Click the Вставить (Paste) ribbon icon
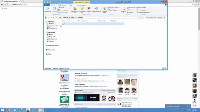This screenshot has height=112, width=200. 54,9
